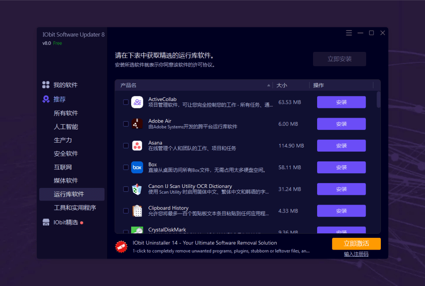Image resolution: width=425 pixels, height=286 pixels.
Task: Select the 人工智能 category
Action: coord(66,127)
